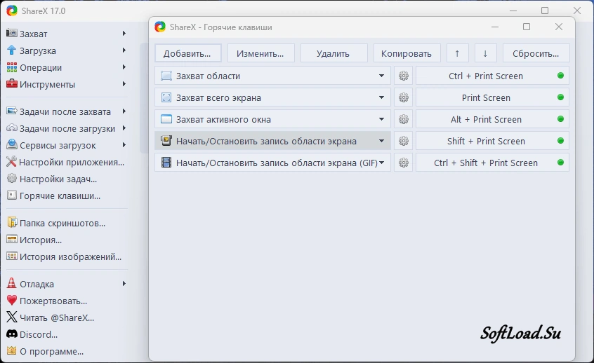
Task: Open gear settings for GIF recording hotkey
Action: coord(404,163)
